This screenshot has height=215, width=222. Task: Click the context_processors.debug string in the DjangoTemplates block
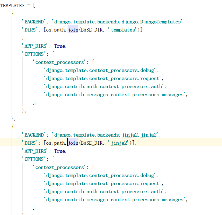pyautogui.click(x=99, y=70)
